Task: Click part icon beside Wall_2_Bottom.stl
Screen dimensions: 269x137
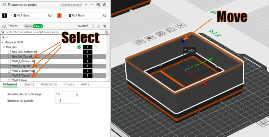Action: (x=10, y=71)
